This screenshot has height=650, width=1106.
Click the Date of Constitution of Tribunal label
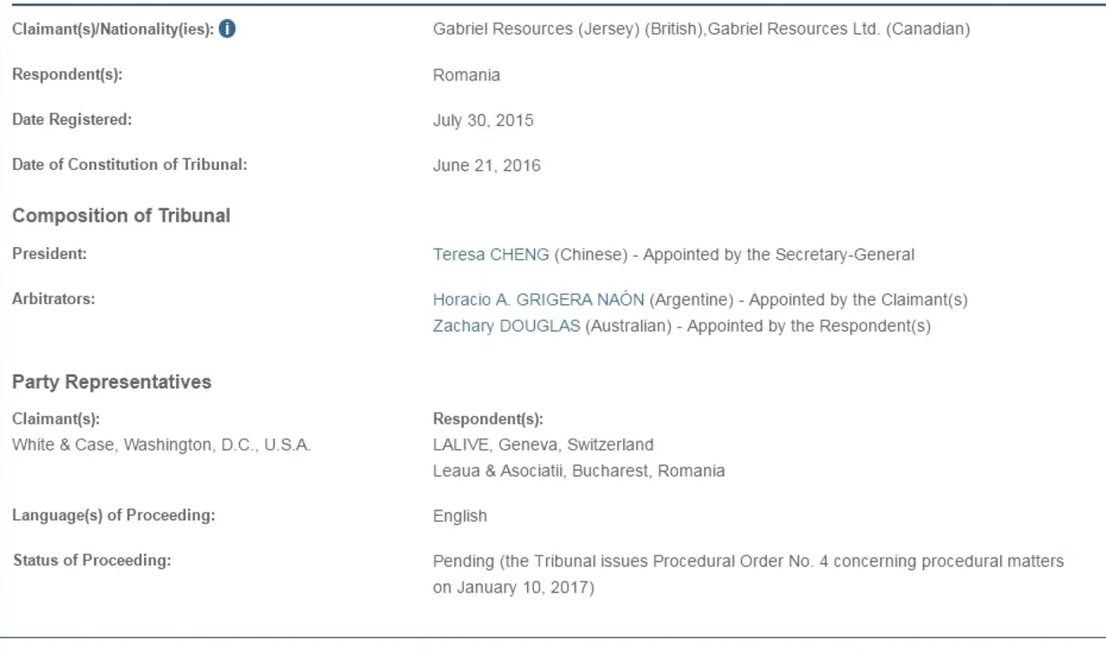click(x=130, y=166)
